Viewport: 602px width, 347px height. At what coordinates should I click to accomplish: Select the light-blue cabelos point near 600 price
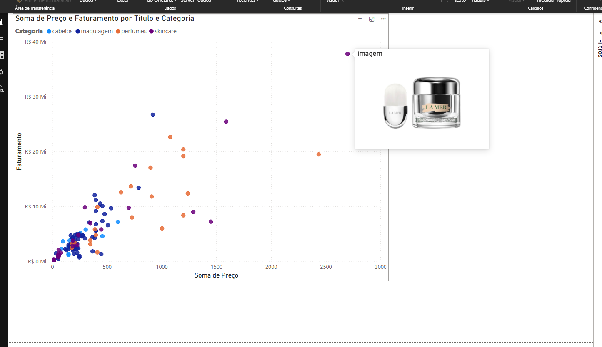[118, 222]
